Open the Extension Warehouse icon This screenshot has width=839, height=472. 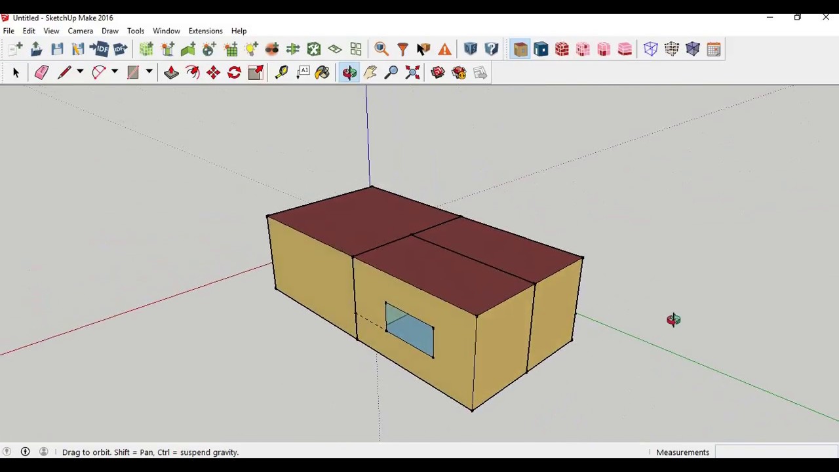pos(459,73)
